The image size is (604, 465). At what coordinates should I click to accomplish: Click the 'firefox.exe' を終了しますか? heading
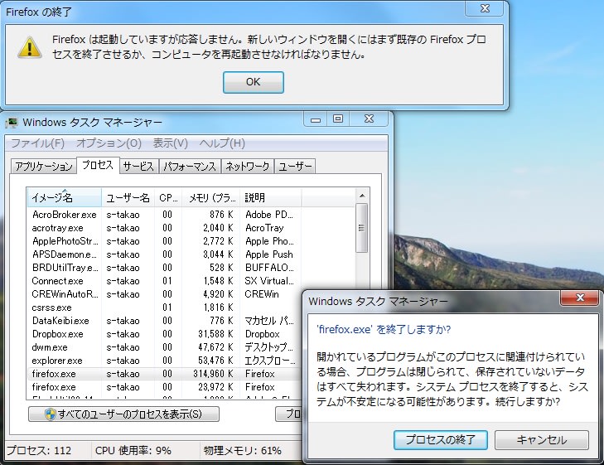[384, 329]
